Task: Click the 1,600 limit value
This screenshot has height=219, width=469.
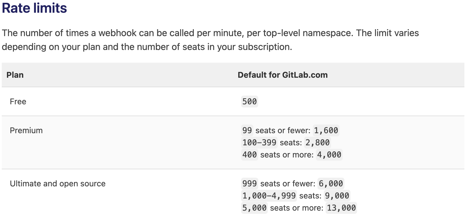Action: click(x=326, y=130)
